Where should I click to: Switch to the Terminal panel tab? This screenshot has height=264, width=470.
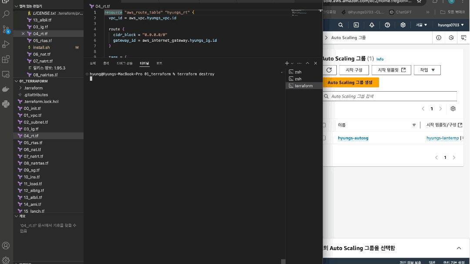(144, 63)
